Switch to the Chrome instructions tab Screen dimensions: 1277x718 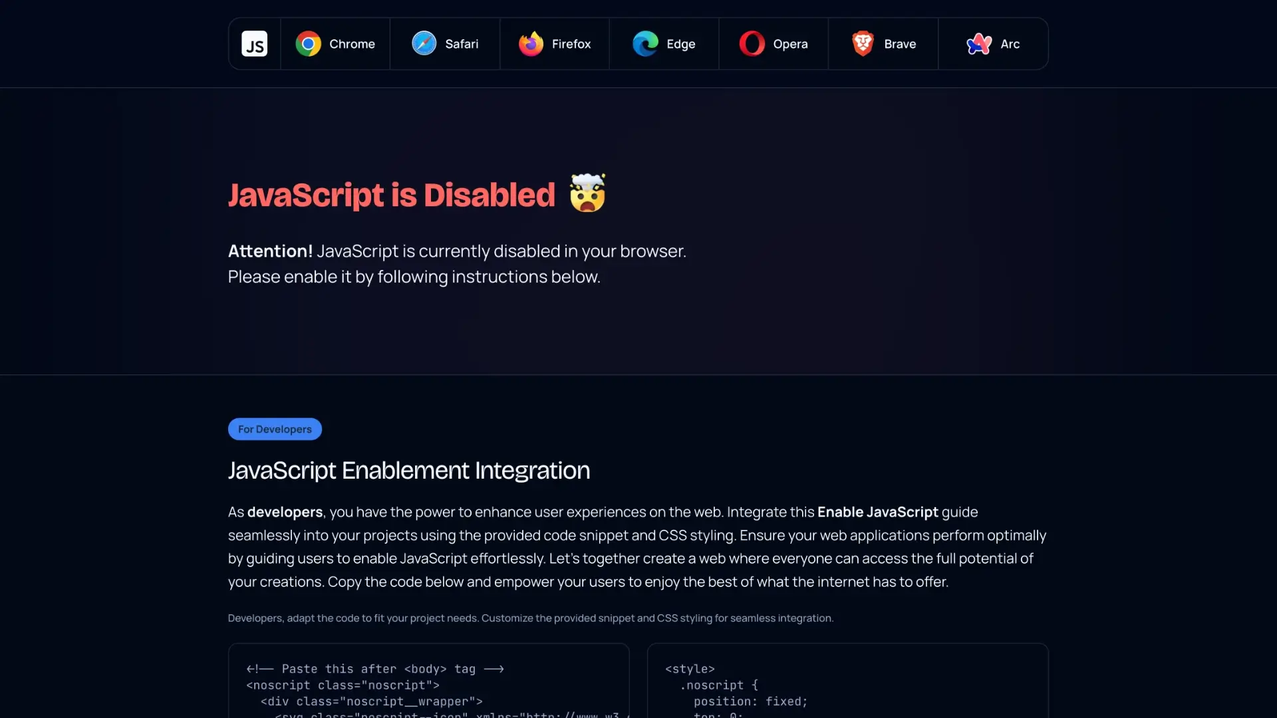[335, 43]
